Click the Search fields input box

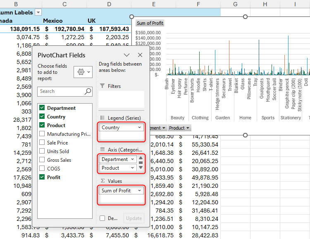click(x=65, y=92)
